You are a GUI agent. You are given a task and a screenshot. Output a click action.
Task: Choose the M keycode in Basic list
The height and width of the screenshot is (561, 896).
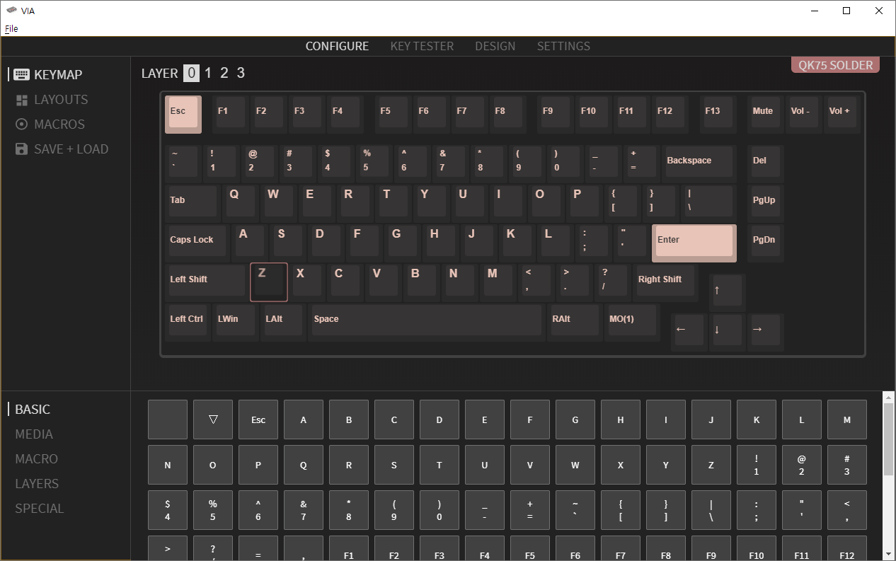847,420
